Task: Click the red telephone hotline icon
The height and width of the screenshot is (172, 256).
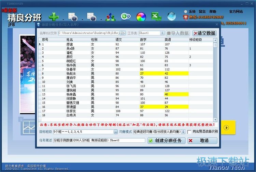Action: click(x=185, y=17)
